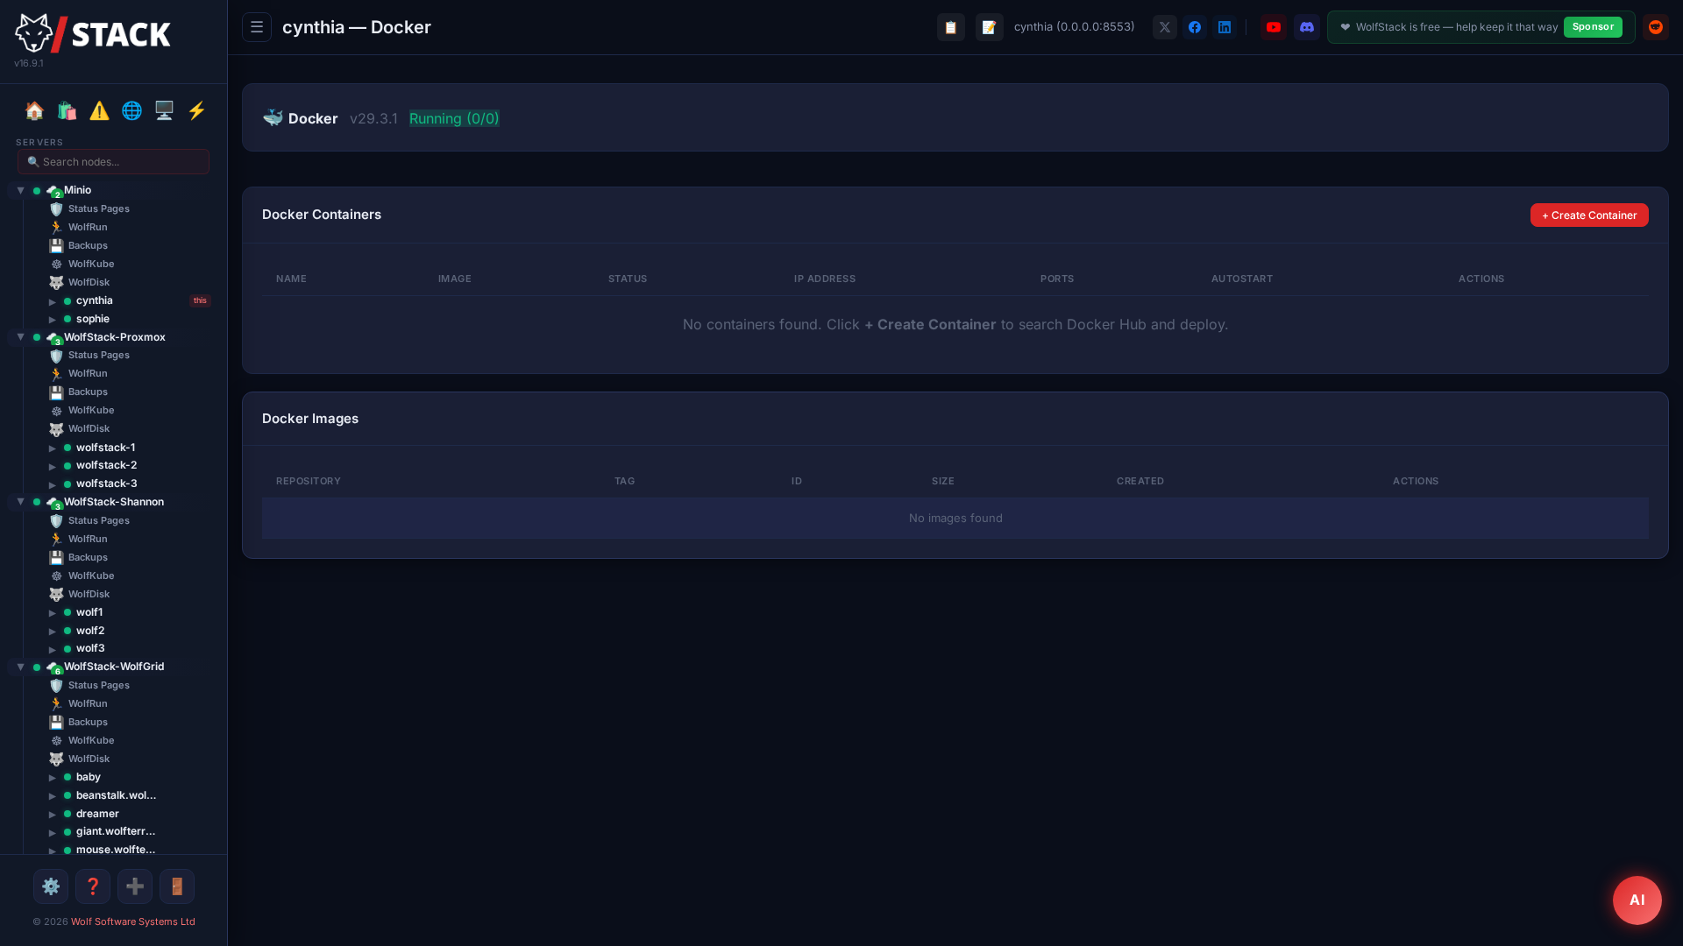Click the v29.3.1 Docker version text
This screenshot has width=1683, height=946.
[x=373, y=118]
